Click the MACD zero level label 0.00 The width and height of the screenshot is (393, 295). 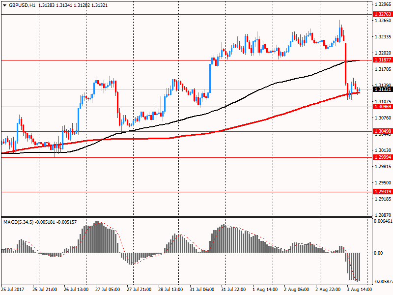click(x=378, y=253)
